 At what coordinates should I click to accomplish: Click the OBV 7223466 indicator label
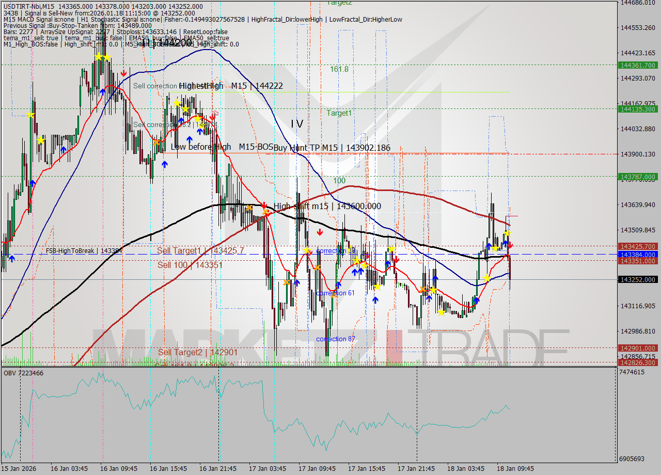tap(23, 372)
